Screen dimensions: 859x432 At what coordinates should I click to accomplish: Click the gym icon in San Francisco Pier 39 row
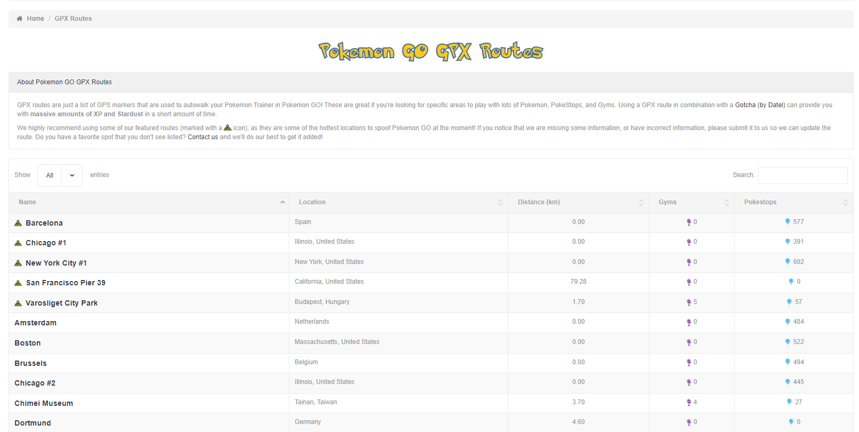pos(689,282)
